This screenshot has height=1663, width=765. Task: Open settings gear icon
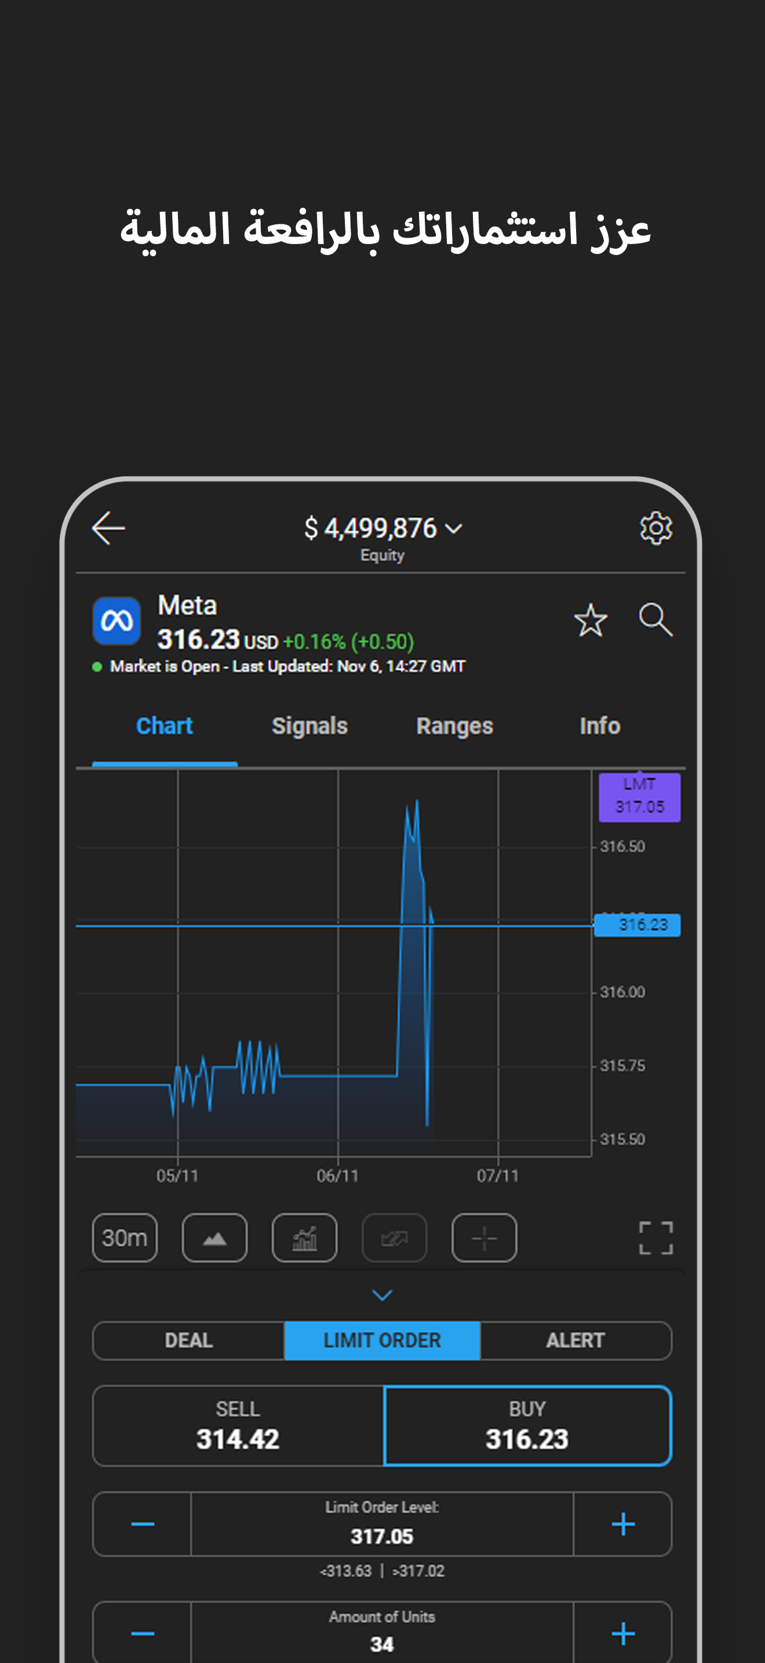click(x=655, y=528)
